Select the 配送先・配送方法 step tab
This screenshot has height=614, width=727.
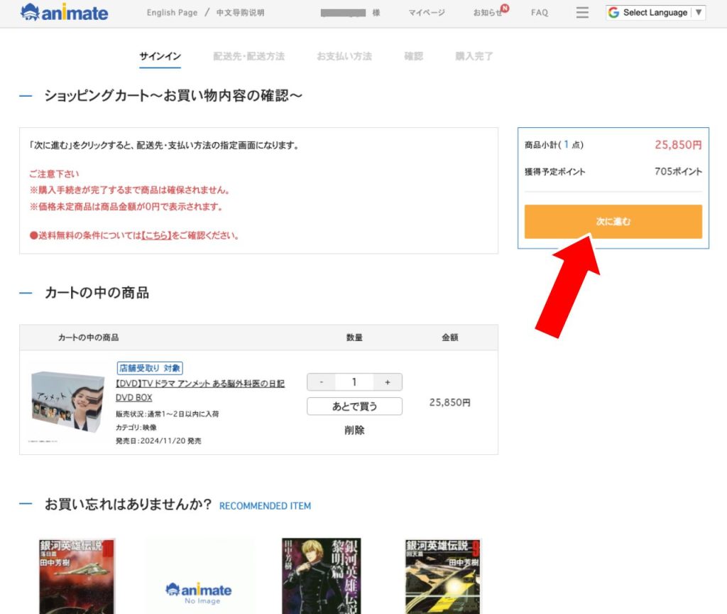[248, 56]
